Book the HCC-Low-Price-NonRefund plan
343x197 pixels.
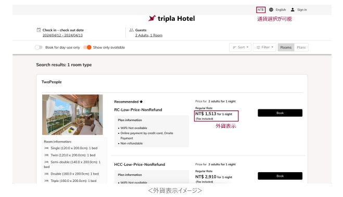coord(280,176)
